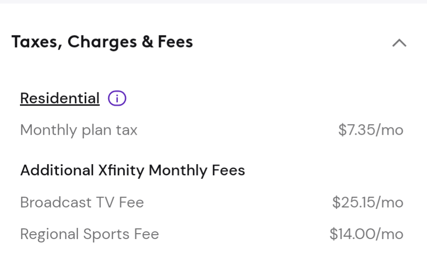
Task: Follow the underlined Residential text link
Action: 59,98
